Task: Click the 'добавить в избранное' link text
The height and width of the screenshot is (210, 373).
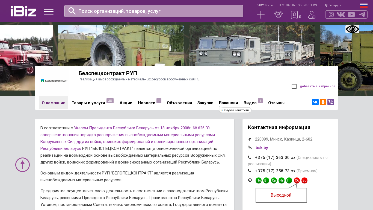Action: tap(318, 86)
